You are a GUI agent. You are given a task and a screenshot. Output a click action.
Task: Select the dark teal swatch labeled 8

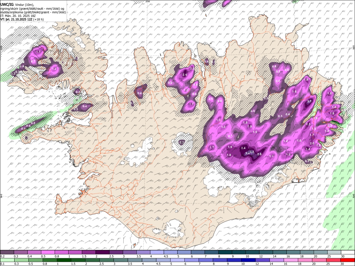click(225, 252)
